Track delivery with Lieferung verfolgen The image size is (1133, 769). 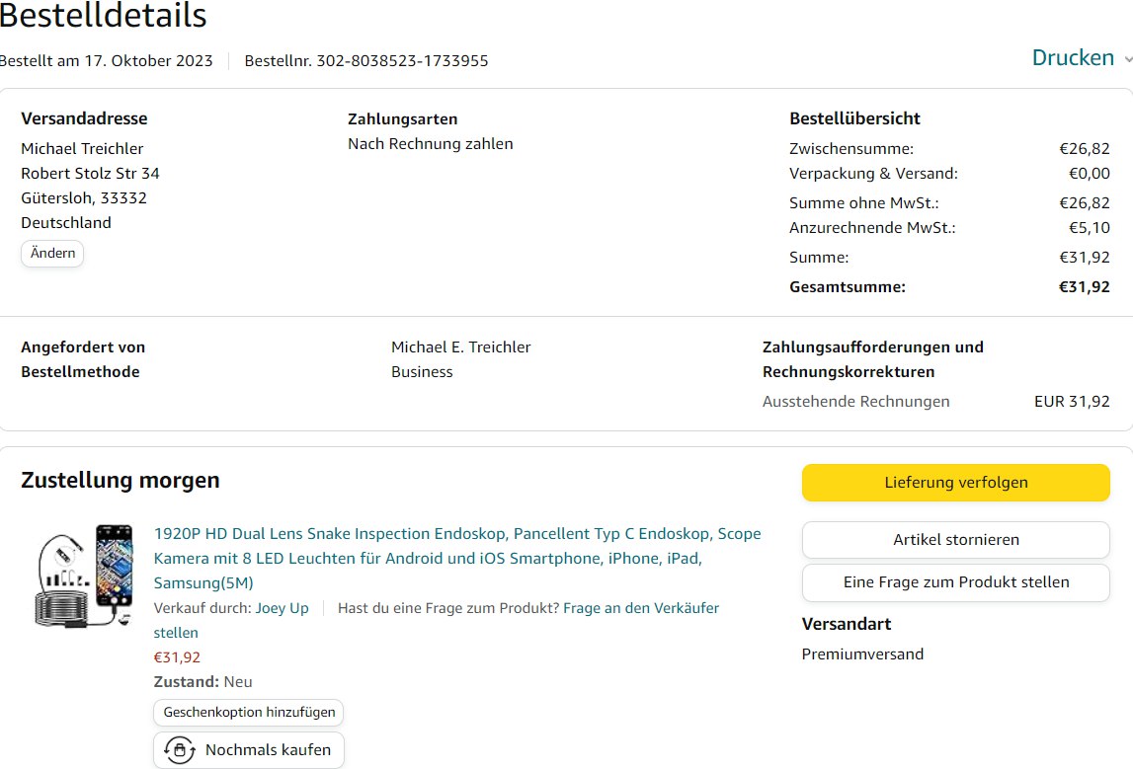[955, 483]
